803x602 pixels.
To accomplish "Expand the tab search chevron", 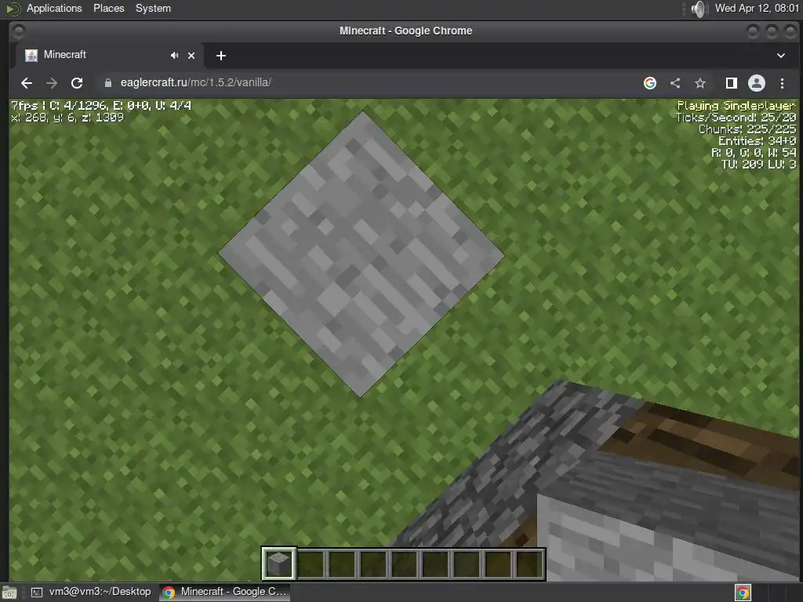I will [x=781, y=56].
